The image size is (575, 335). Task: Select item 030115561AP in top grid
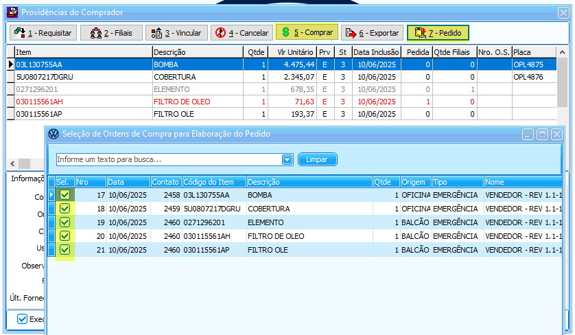pos(281,114)
